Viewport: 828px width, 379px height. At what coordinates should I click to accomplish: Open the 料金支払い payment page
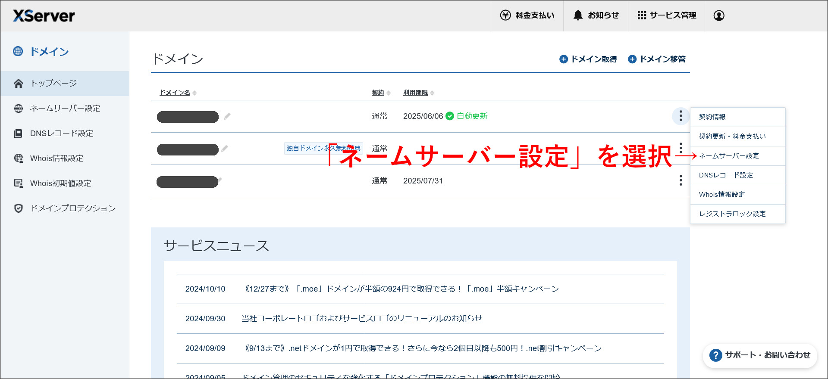[x=527, y=16]
